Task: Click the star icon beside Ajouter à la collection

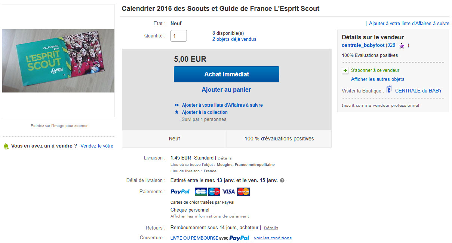Action: pyautogui.click(x=177, y=112)
